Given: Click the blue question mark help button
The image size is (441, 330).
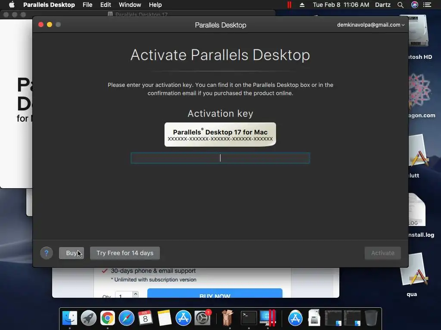Looking at the screenshot, I should 47,253.
